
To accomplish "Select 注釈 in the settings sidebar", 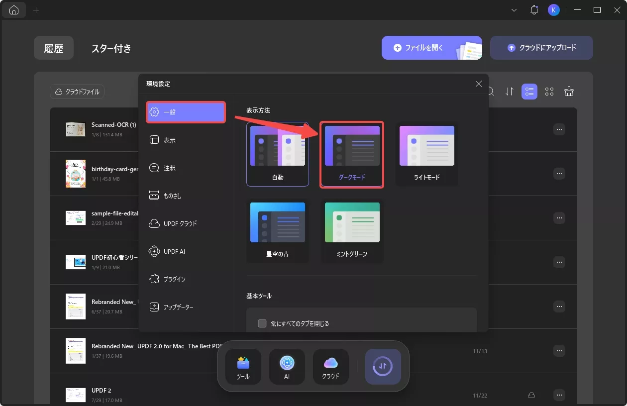I will tap(186, 168).
